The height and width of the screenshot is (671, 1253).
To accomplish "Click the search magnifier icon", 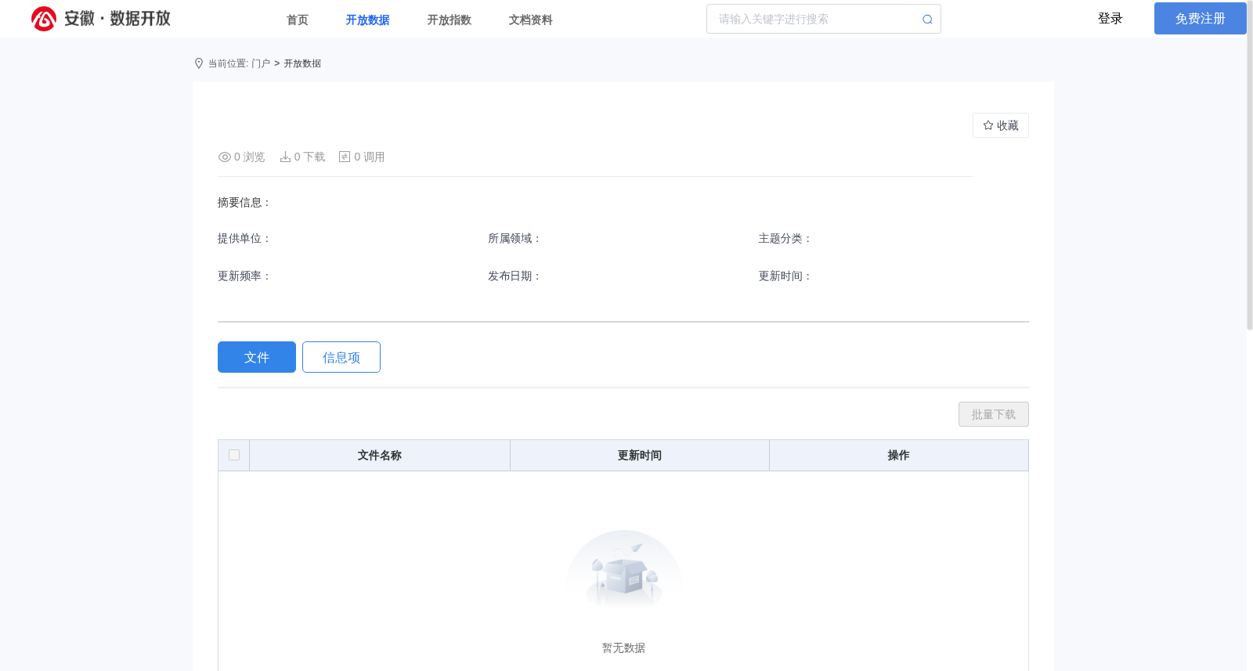I will (x=927, y=20).
